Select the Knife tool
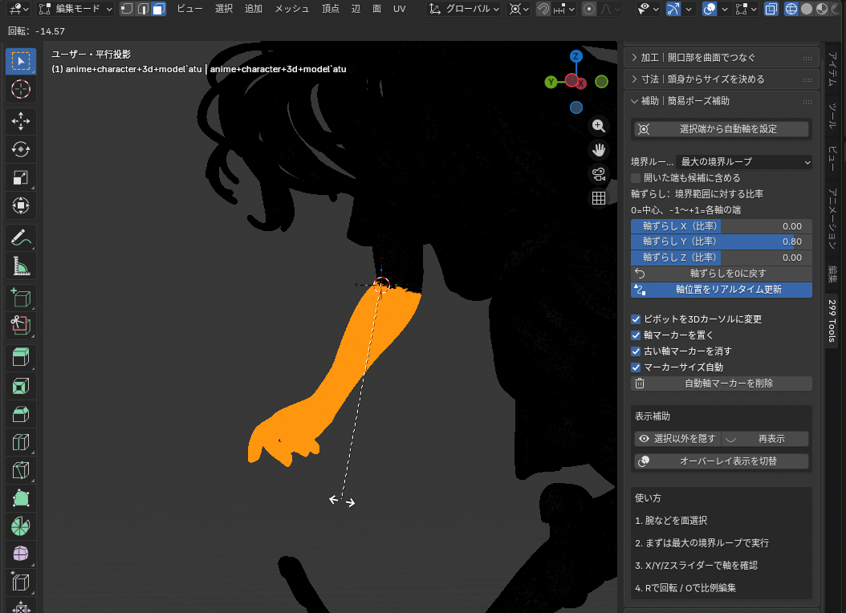This screenshot has height=613, width=846. (x=21, y=470)
